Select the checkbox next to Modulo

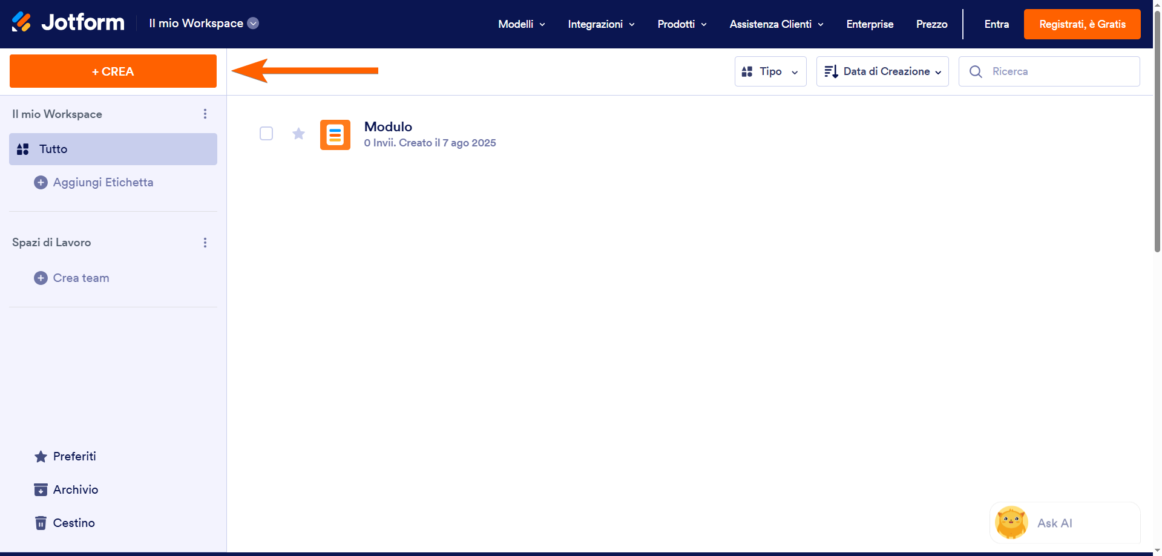point(266,133)
